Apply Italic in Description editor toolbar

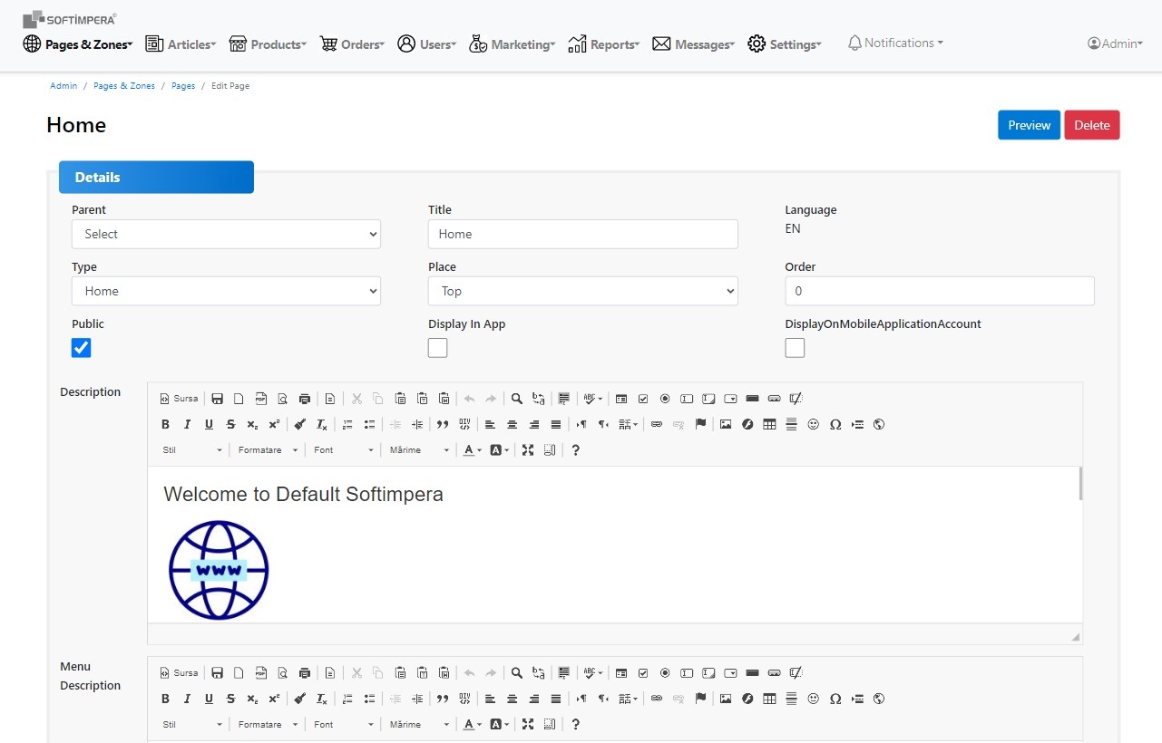(187, 424)
